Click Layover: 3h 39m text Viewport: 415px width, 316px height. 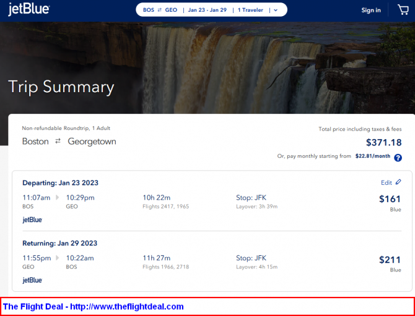coord(256,207)
